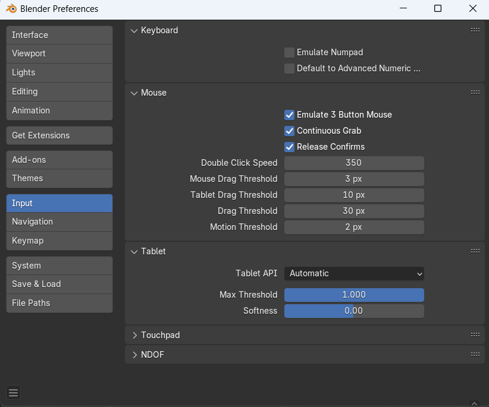Screen dimensions: 489x407
Task: Enable Default to Advanced Numeric checkbox
Action: coord(289,68)
